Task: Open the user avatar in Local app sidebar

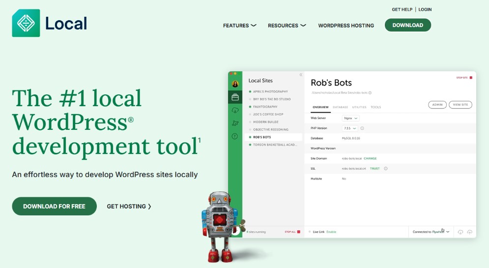Action: click(x=235, y=84)
